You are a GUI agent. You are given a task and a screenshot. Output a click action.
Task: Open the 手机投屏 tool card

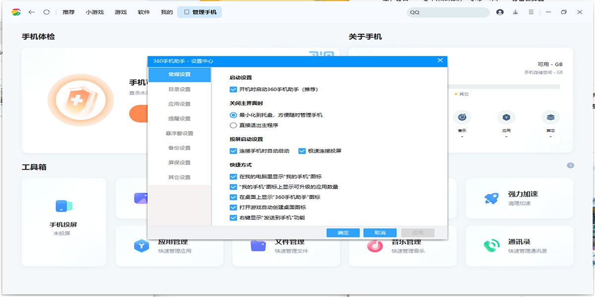pyautogui.click(x=64, y=222)
